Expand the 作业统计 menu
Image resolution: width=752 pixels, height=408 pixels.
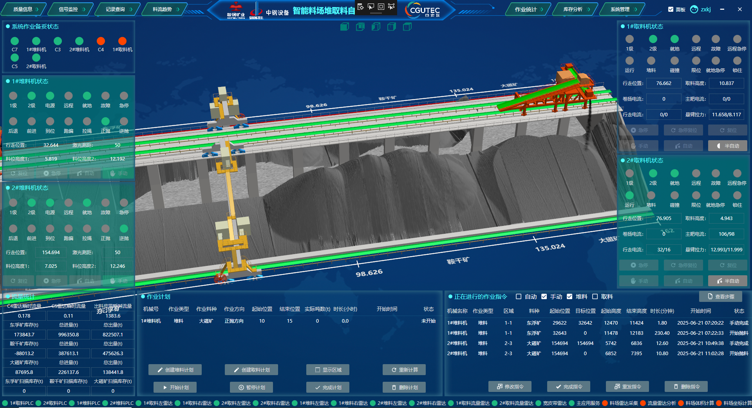click(x=529, y=9)
